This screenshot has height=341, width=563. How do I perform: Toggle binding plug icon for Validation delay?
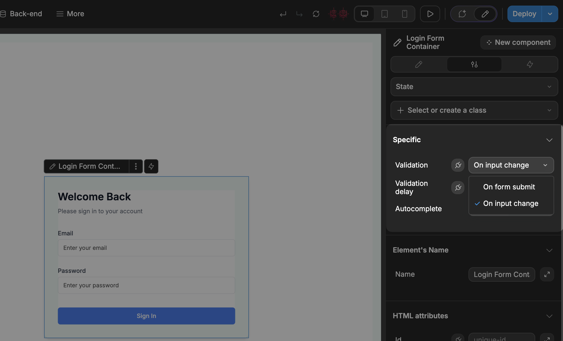(x=458, y=188)
